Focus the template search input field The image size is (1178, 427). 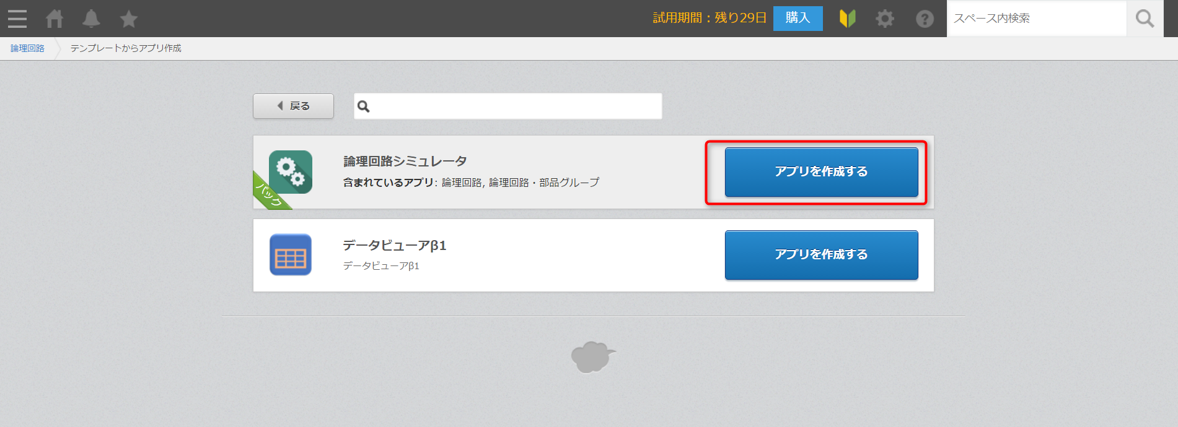(x=508, y=106)
